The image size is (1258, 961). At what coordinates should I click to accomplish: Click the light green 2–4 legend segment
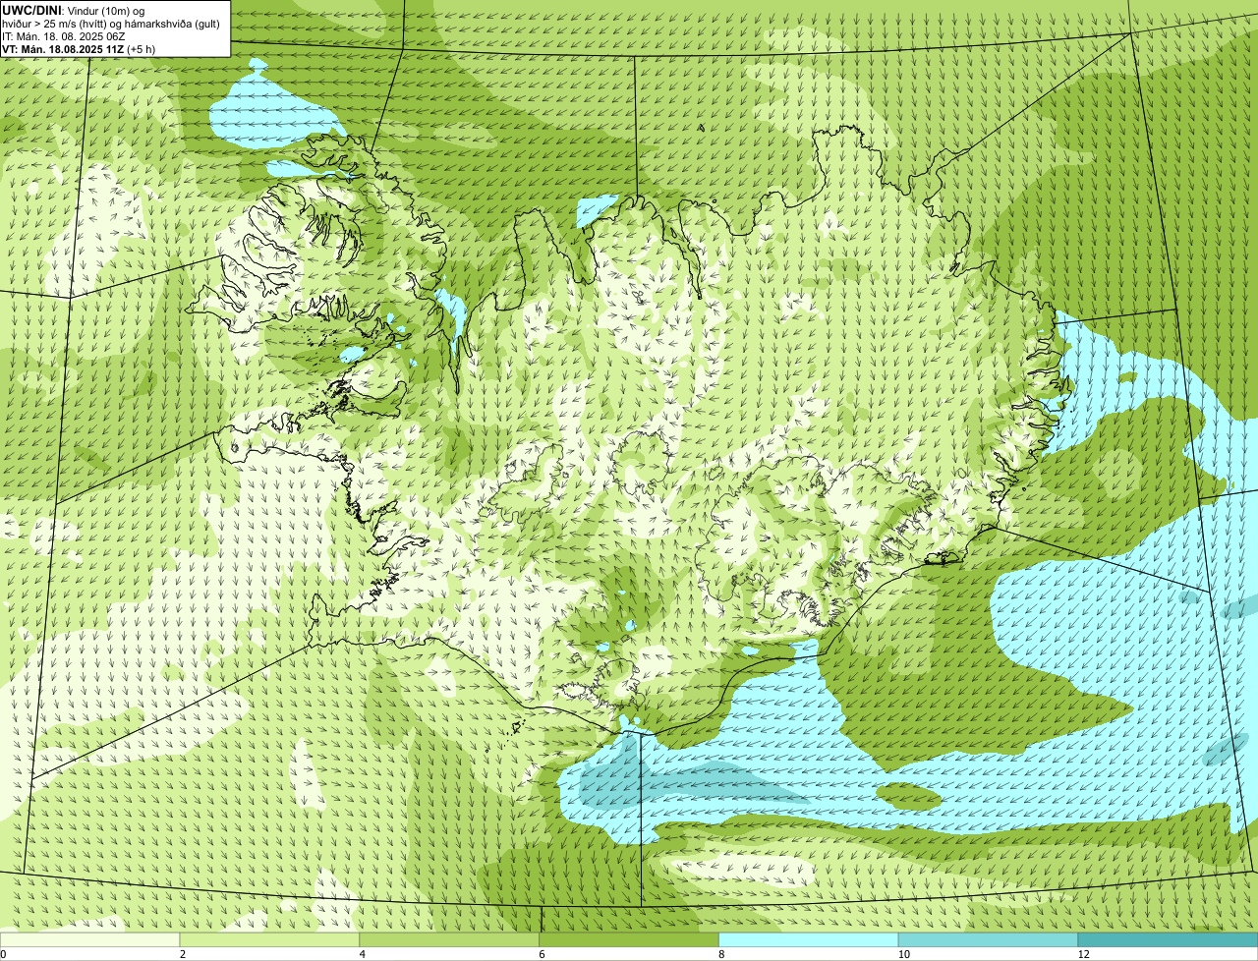pos(269,939)
